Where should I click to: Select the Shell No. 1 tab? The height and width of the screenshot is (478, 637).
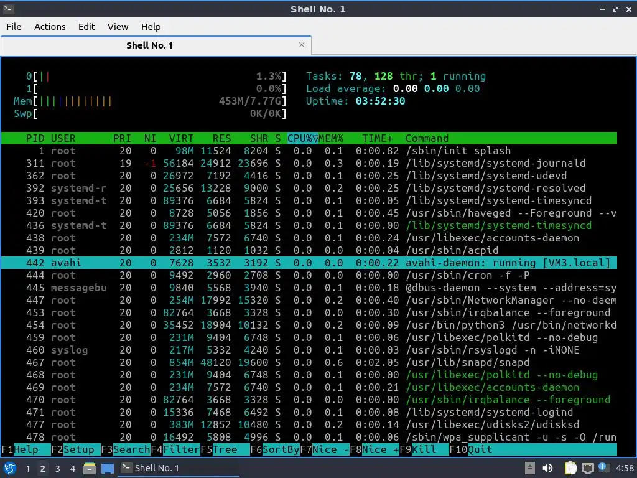coord(156,45)
